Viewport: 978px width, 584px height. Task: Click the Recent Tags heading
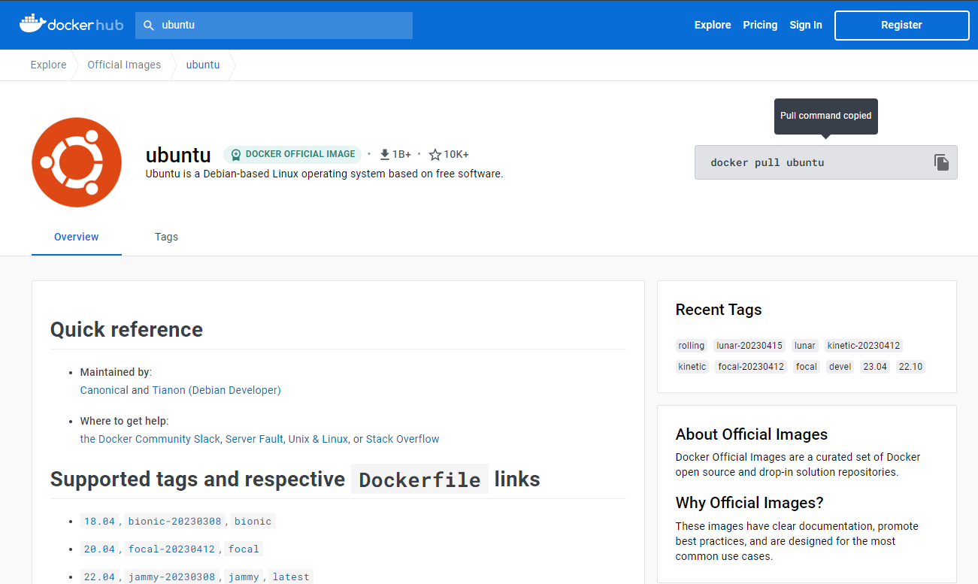(719, 310)
